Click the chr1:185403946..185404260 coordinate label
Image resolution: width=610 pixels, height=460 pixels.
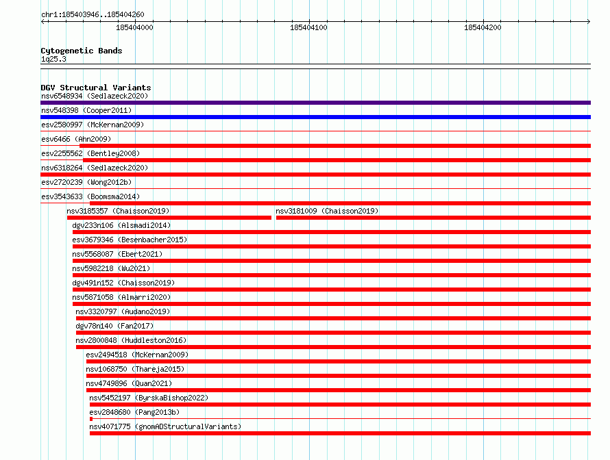pos(93,14)
